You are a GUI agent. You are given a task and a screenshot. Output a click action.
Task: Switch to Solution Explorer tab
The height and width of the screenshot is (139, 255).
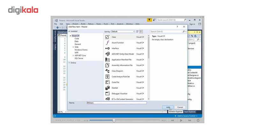[176, 112]
